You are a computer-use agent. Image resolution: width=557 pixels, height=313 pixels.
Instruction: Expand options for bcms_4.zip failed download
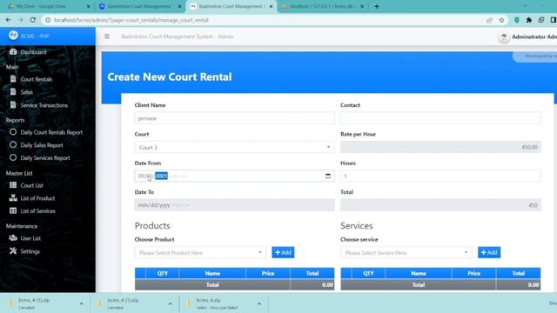(259, 303)
